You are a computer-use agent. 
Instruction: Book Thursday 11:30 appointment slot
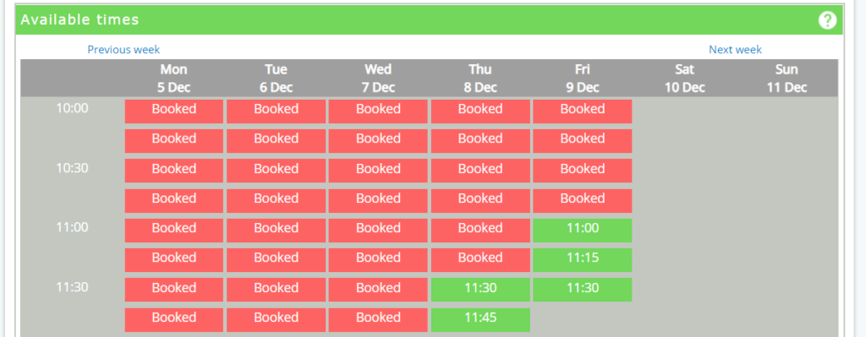click(480, 290)
